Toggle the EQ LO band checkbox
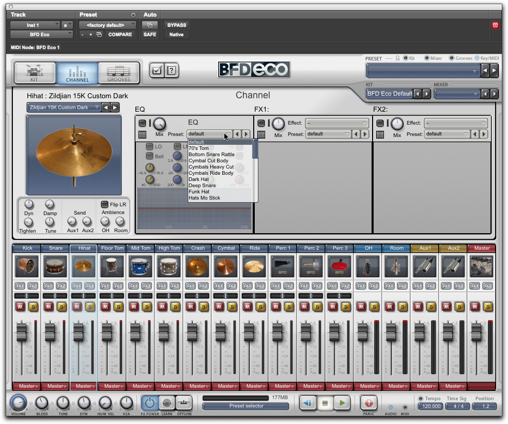The image size is (508, 424). tap(149, 146)
